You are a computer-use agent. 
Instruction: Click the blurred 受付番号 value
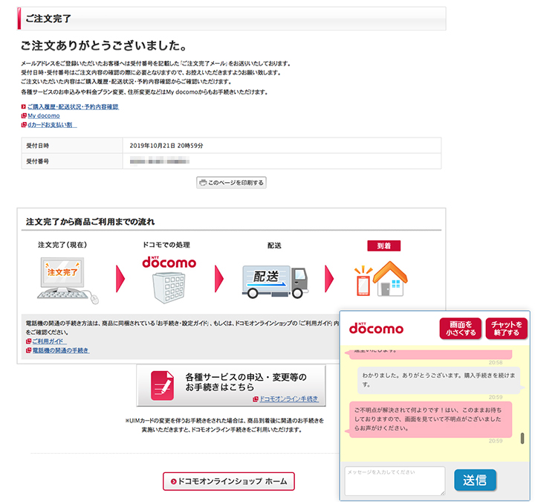160,161
